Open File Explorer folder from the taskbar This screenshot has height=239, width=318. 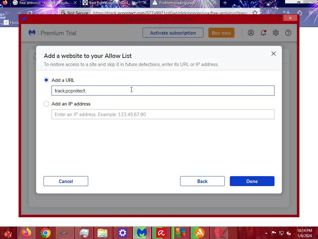point(102,233)
